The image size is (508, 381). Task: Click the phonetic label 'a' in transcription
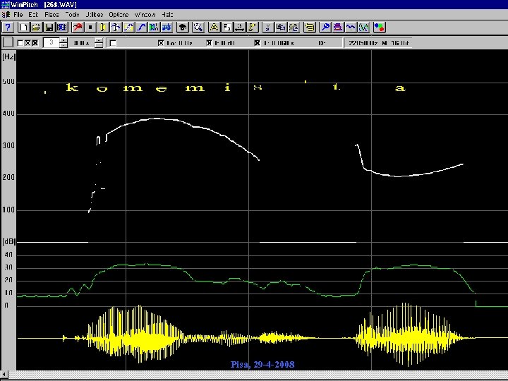(400, 87)
